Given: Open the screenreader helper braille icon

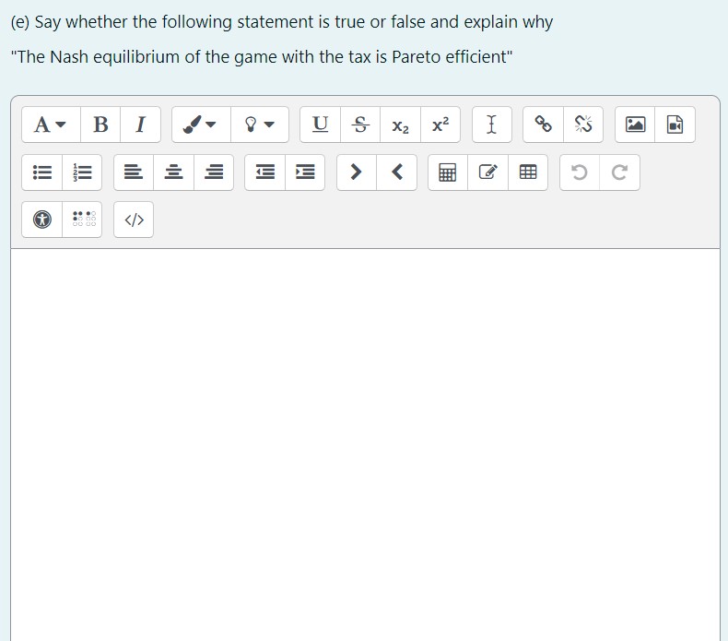Looking at the screenshot, I should point(82,220).
